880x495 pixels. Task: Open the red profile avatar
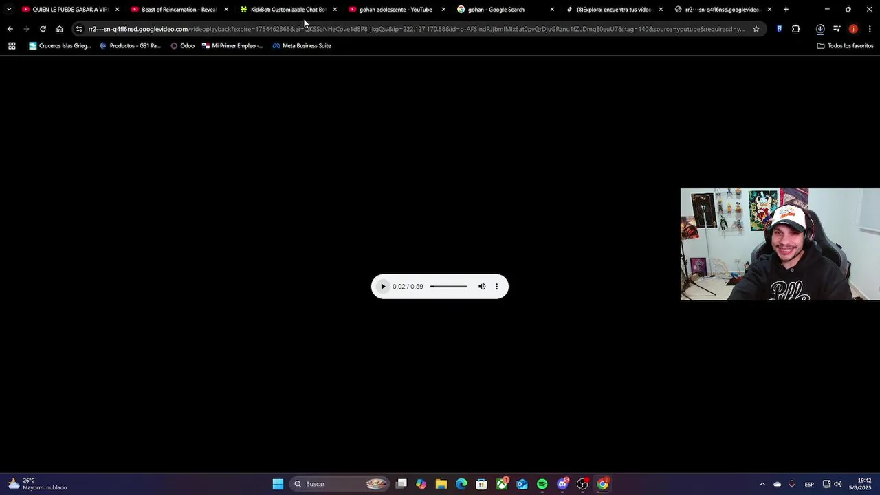(x=853, y=29)
